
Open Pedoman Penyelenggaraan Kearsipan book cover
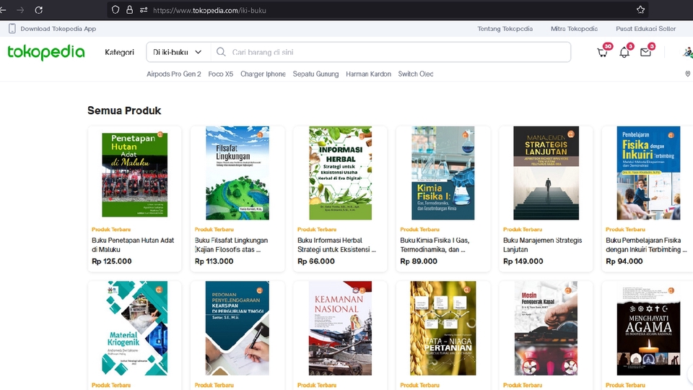click(237, 328)
